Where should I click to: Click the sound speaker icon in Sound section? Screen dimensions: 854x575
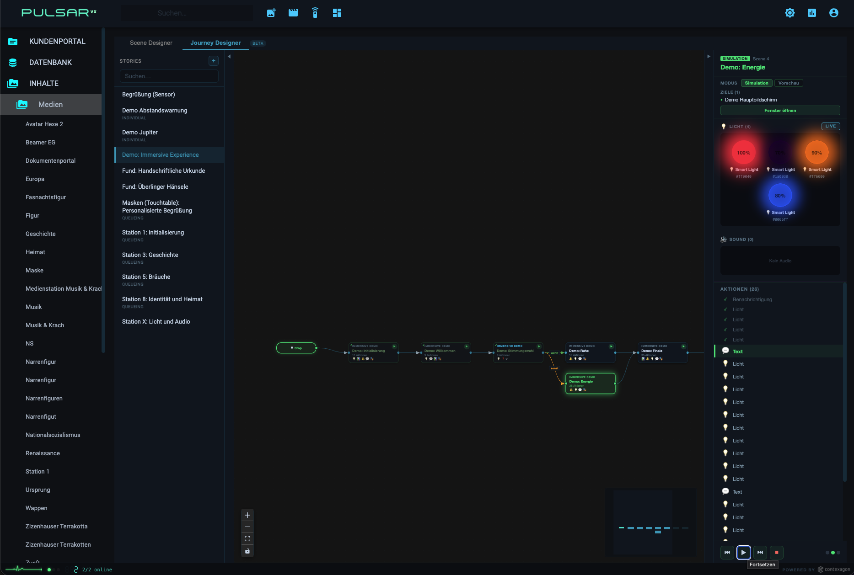click(x=724, y=240)
